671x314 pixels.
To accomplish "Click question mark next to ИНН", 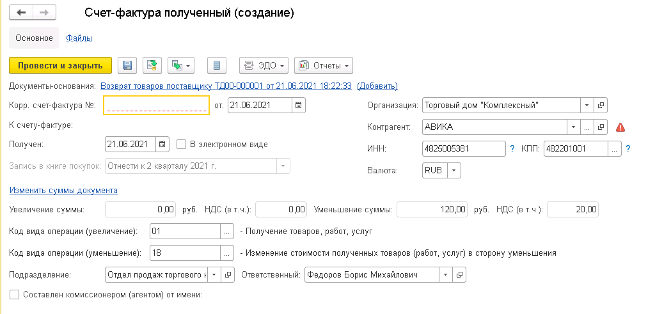I will click(512, 149).
